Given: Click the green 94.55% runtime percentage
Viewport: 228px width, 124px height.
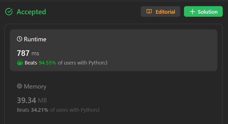Looking at the screenshot, I should [x=47, y=63].
